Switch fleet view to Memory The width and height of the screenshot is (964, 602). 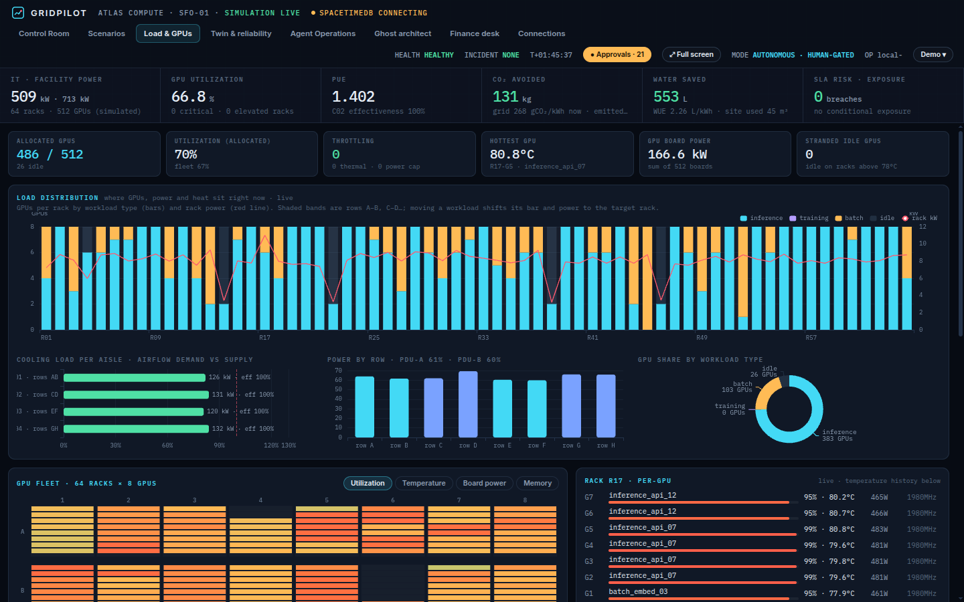(538, 483)
